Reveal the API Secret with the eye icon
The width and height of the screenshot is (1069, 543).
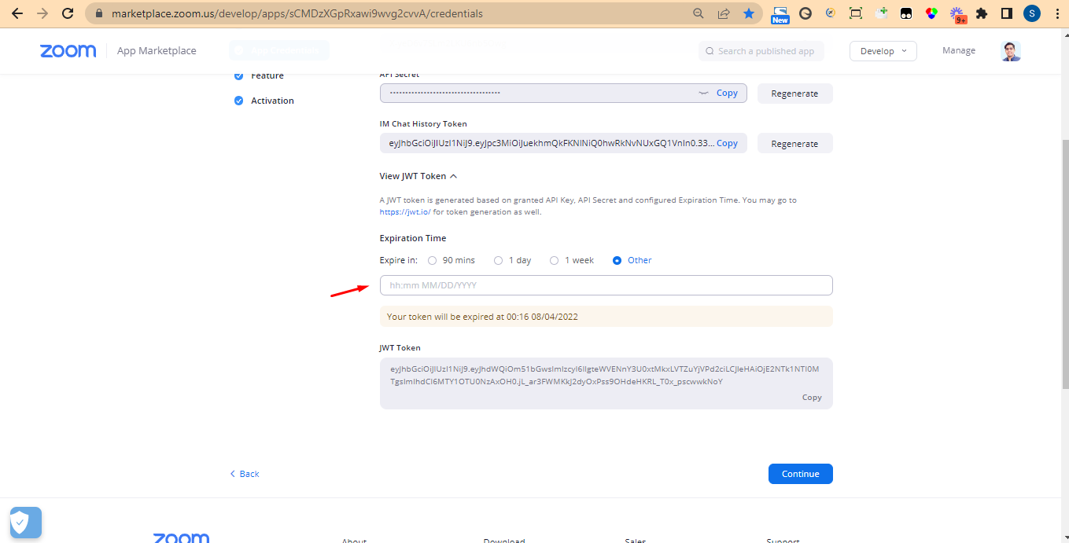coord(703,94)
